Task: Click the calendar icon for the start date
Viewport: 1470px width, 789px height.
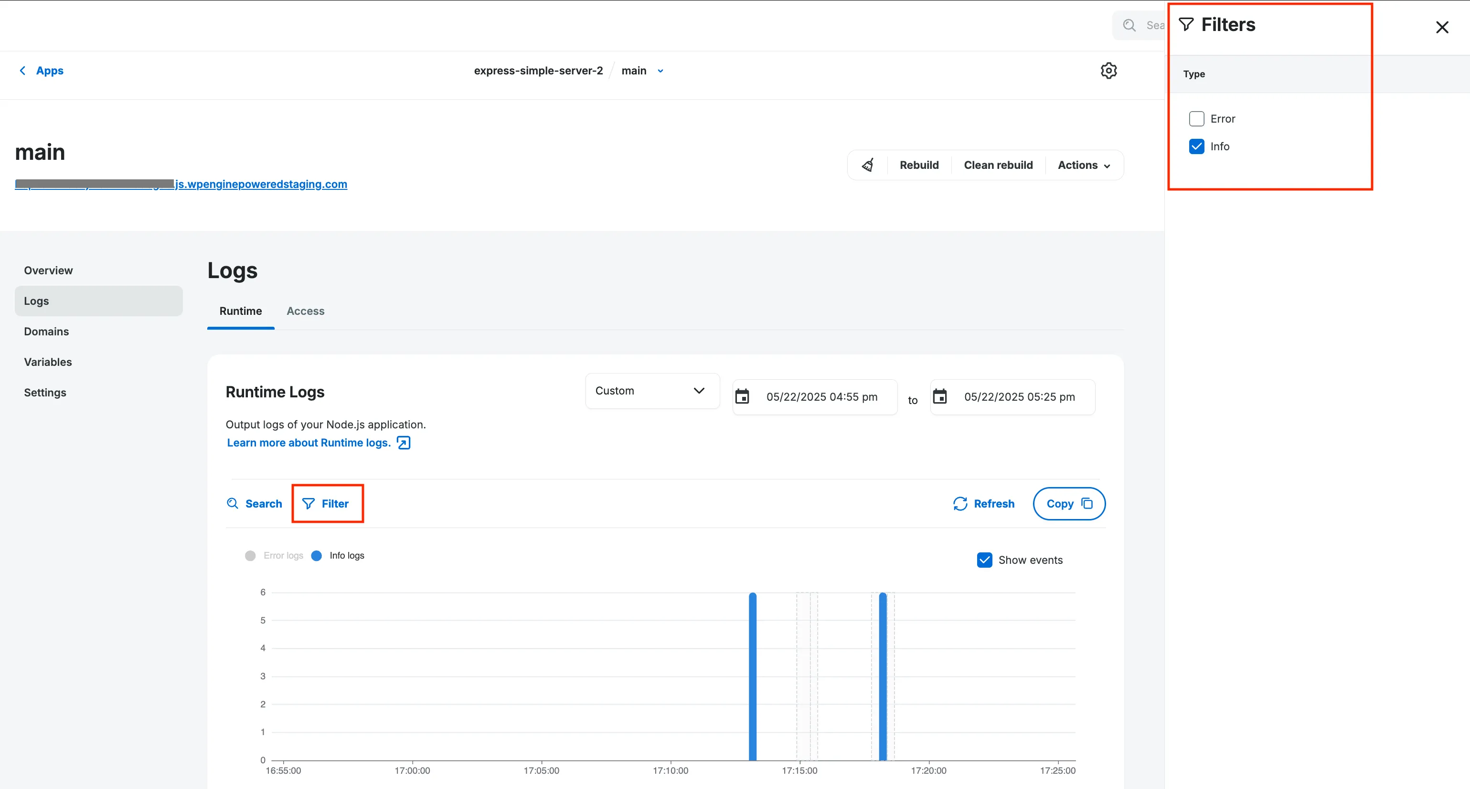Action: point(743,396)
